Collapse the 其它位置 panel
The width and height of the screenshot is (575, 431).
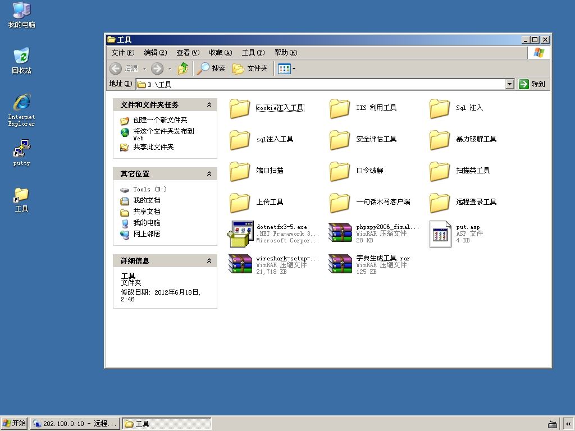point(209,174)
